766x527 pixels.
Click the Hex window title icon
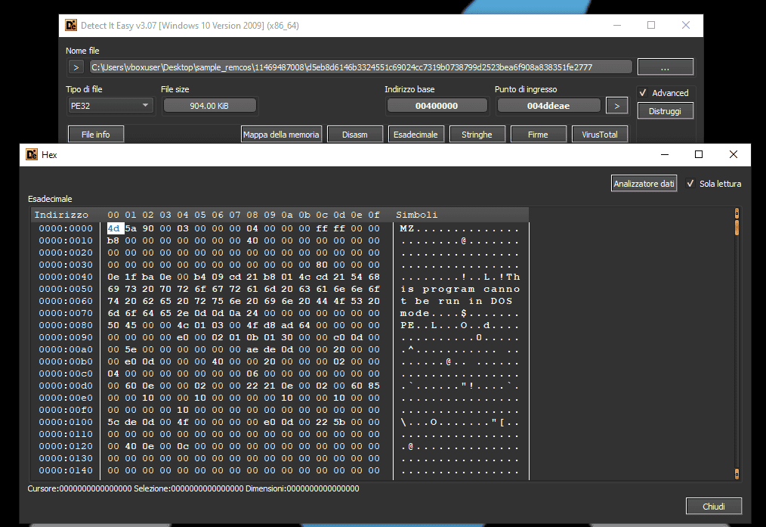click(x=32, y=154)
